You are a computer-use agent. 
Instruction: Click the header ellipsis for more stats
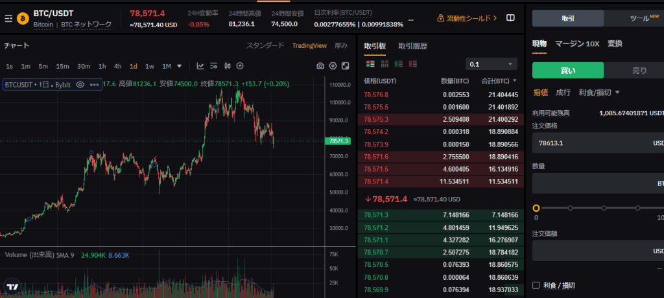point(410,19)
